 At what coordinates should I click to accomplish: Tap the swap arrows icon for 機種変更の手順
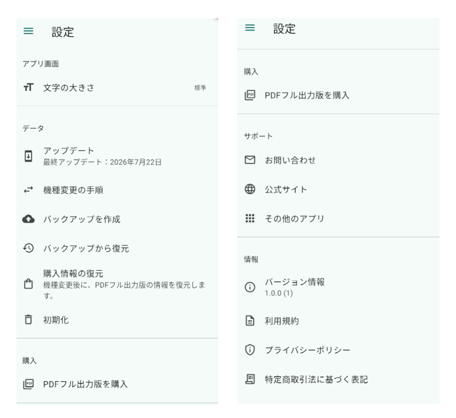[28, 190]
